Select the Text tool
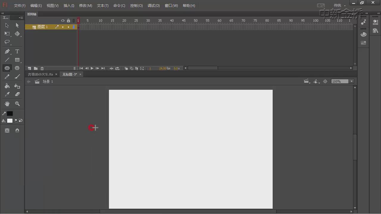This screenshot has height=214, width=381. pyautogui.click(x=17, y=51)
